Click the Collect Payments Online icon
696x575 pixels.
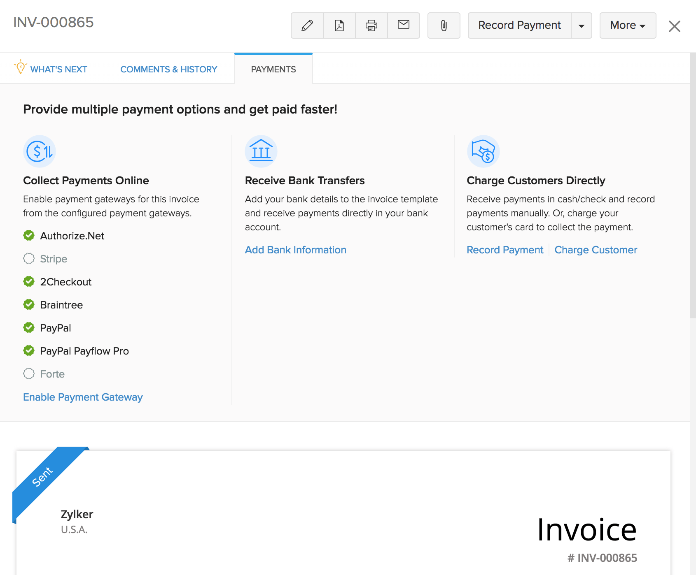[x=40, y=151]
